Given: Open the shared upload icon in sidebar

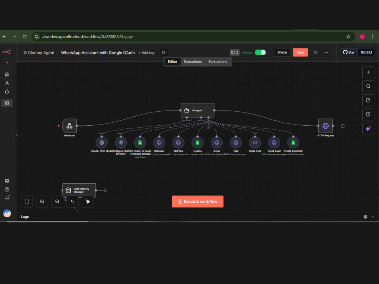Looking at the screenshot, I should [x=7, y=91].
